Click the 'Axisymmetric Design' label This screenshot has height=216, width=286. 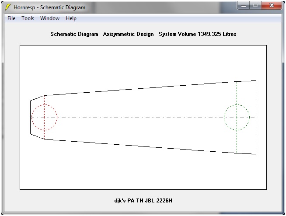click(x=129, y=34)
